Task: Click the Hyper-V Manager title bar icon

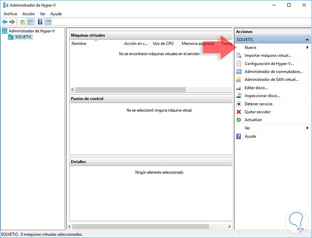Action: pyautogui.click(x=6, y=5)
